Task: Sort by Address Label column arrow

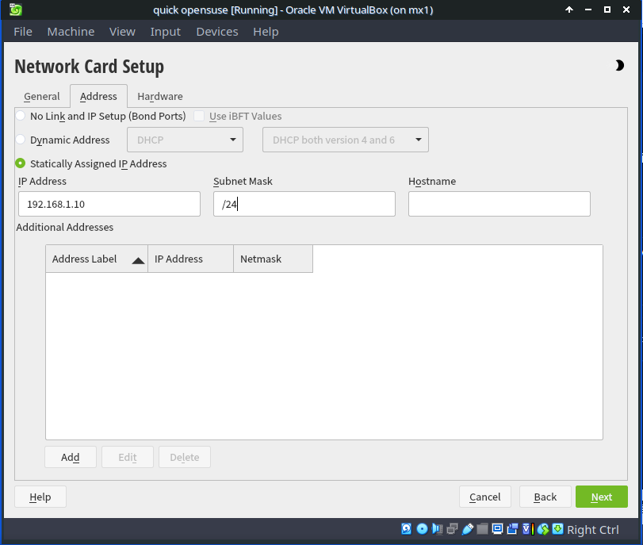Action: tap(138, 260)
